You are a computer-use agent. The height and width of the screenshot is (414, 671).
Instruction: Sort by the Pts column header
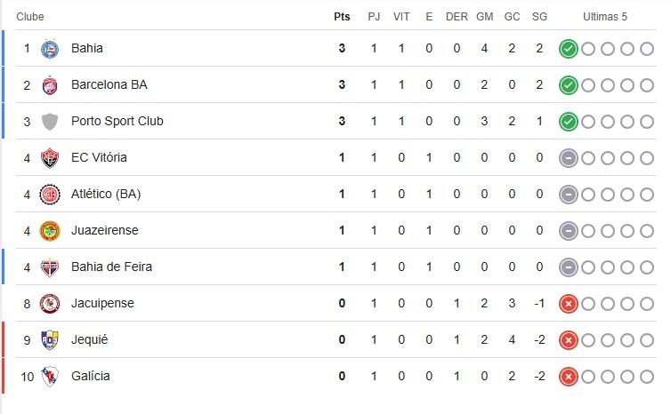(342, 17)
